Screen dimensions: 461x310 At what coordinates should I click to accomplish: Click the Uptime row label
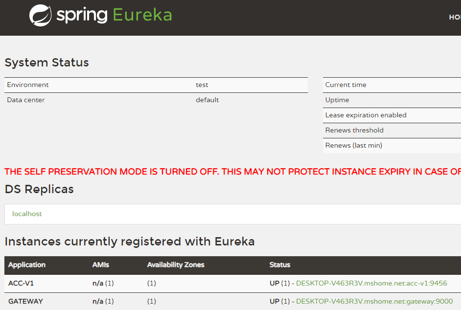337,100
